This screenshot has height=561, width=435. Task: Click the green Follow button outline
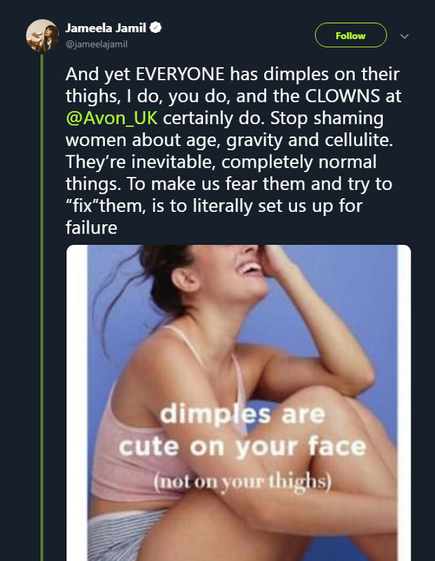point(350,35)
